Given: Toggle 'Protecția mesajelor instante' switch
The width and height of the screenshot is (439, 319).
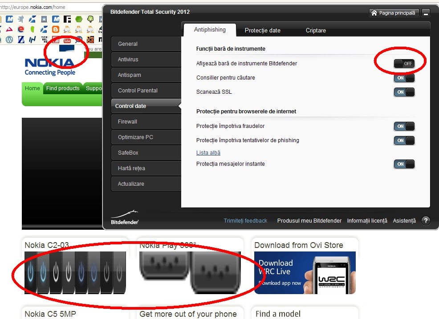Looking at the screenshot, I should point(404,164).
